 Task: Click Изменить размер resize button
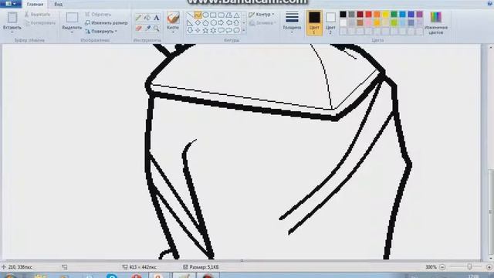click(107, 22)
